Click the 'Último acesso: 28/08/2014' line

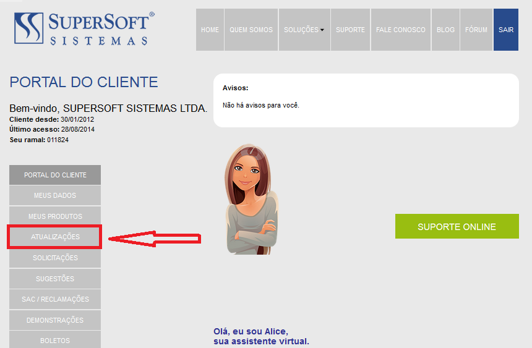point(52,129)
